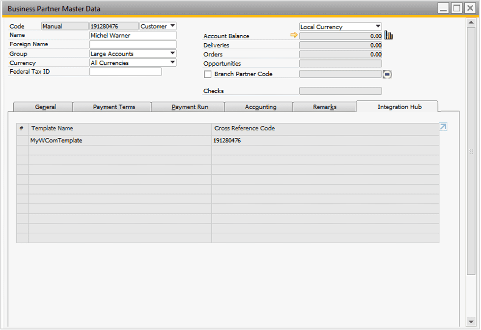Image resolution: width=481 pixels, height=330 pixels.
Task: Select the Cross Reference Code 191280476 cell
Action: point(325,140)
